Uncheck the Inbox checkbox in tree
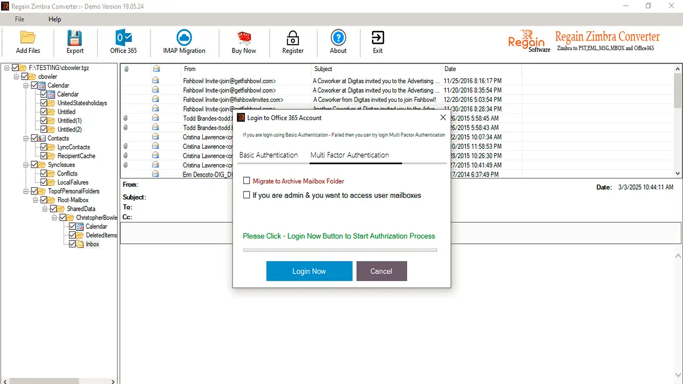 (73, 244)
